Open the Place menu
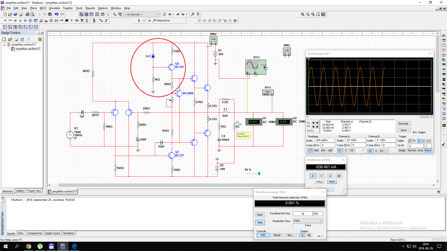This screenshot has height=251, width=447. point(34,8)
